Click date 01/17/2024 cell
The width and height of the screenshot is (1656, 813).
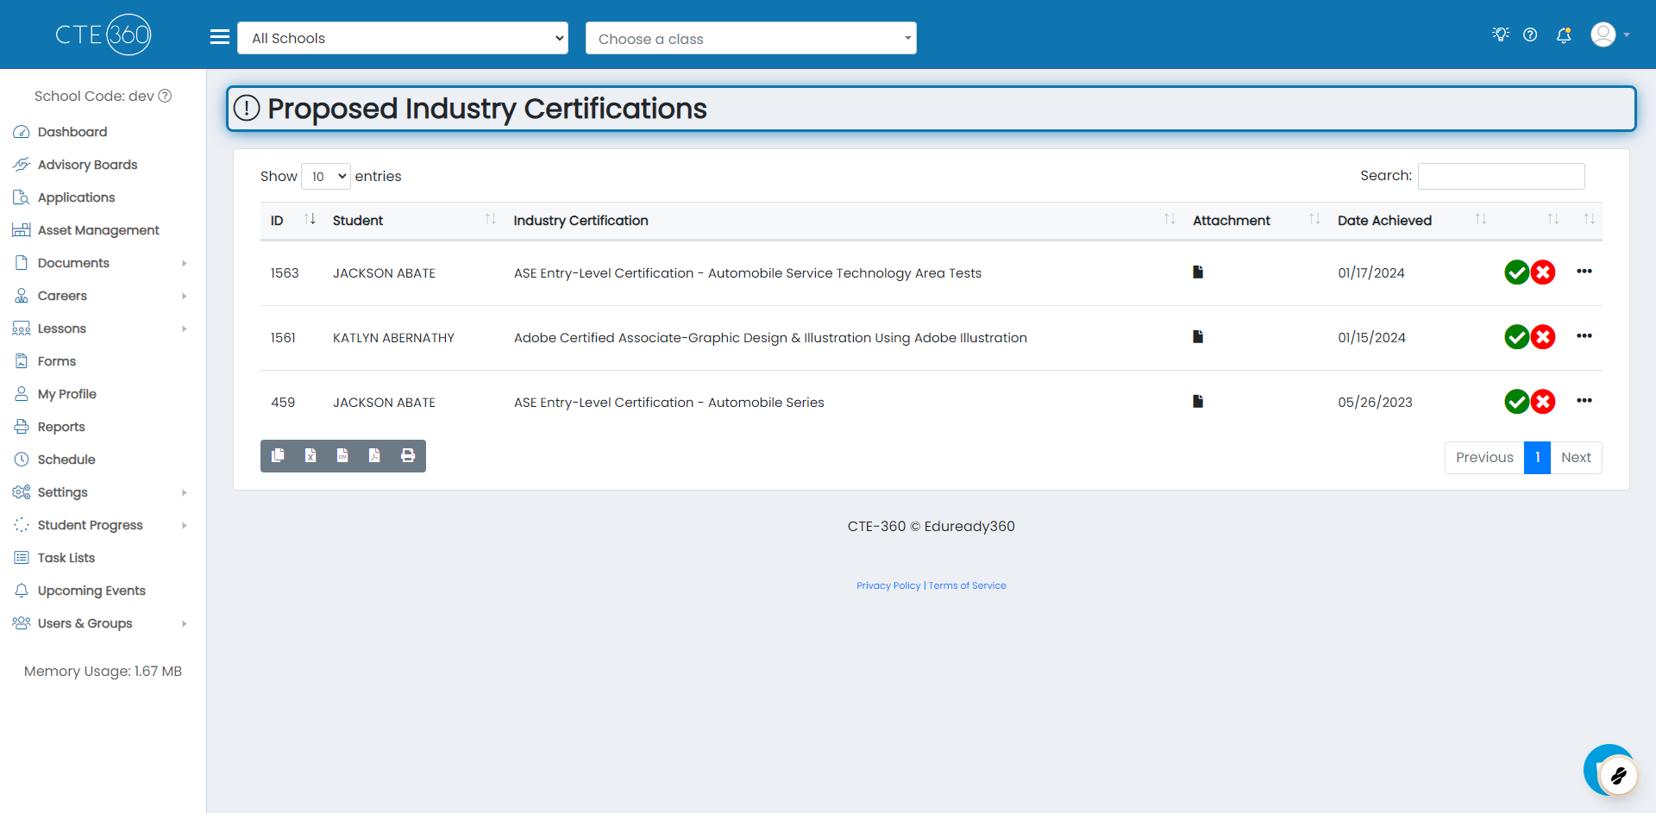pos(1371,272)
